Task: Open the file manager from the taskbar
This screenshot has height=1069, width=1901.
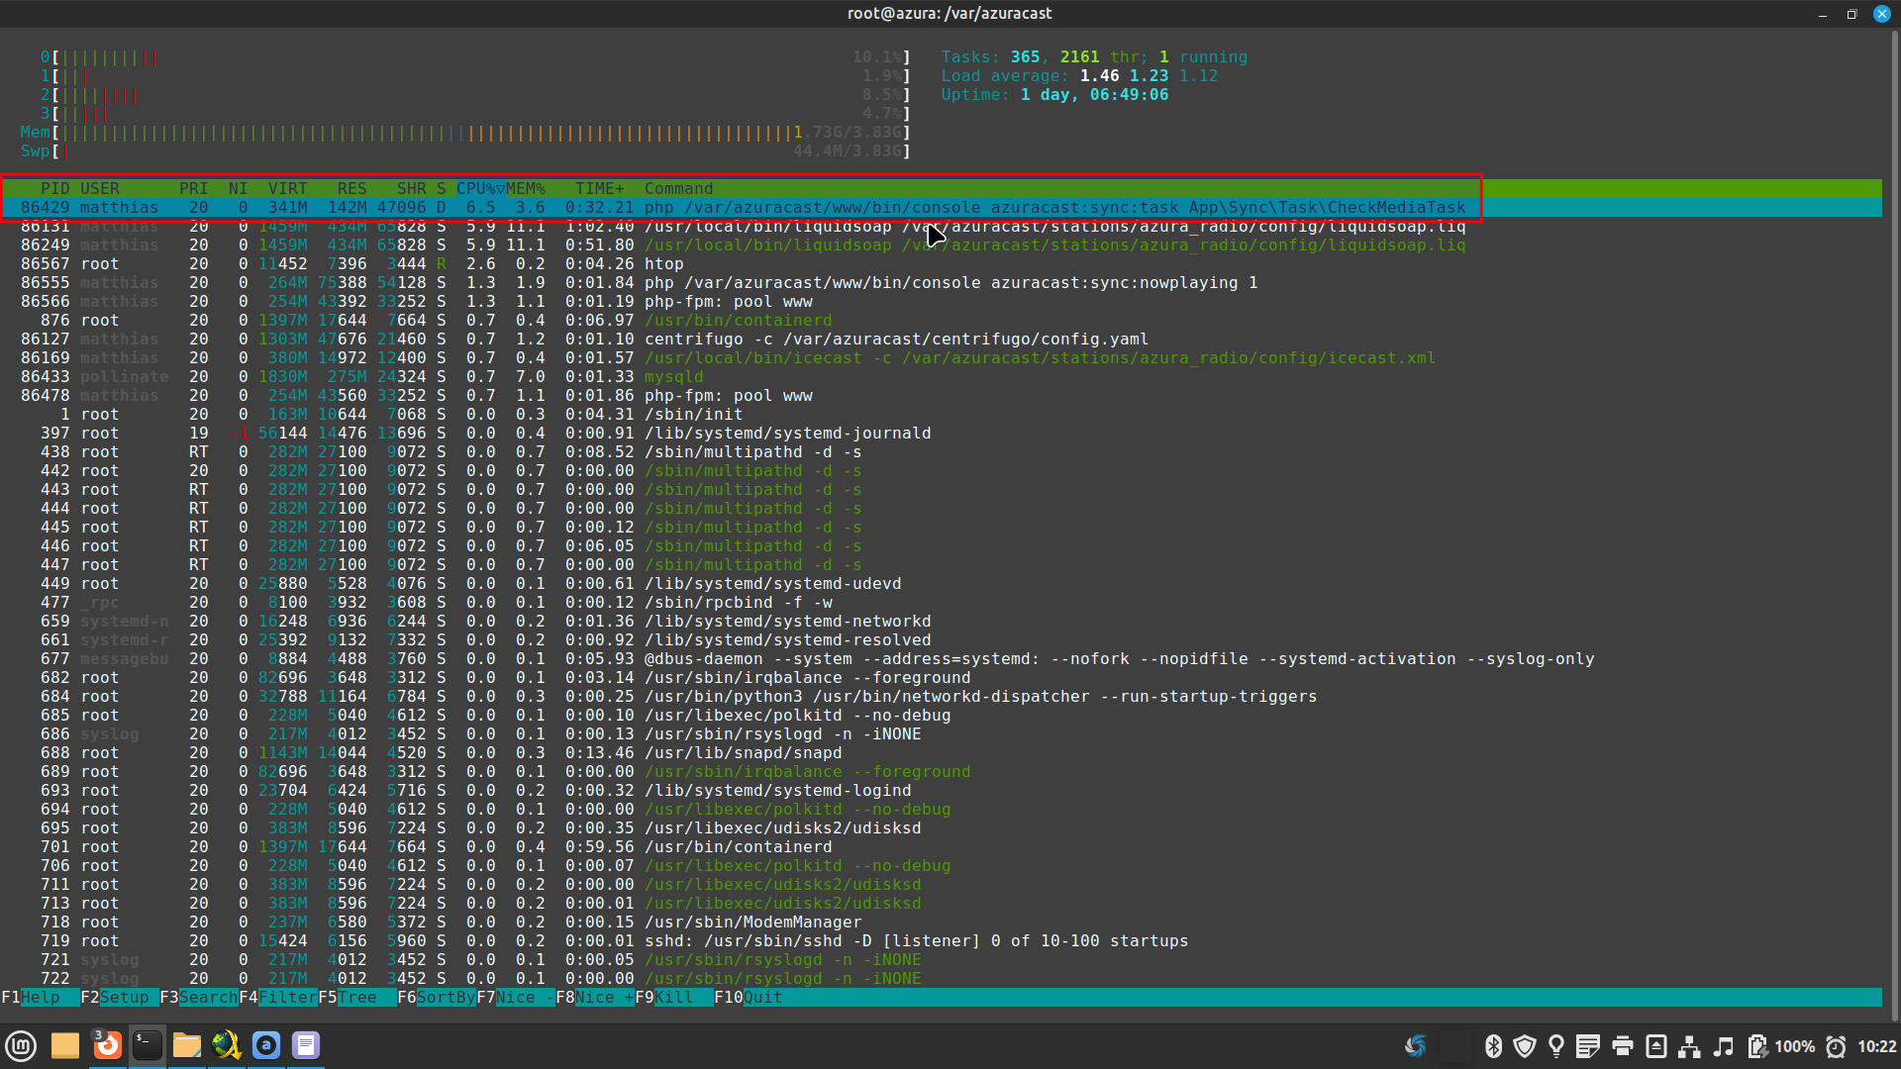Action: coord(186,1045)
